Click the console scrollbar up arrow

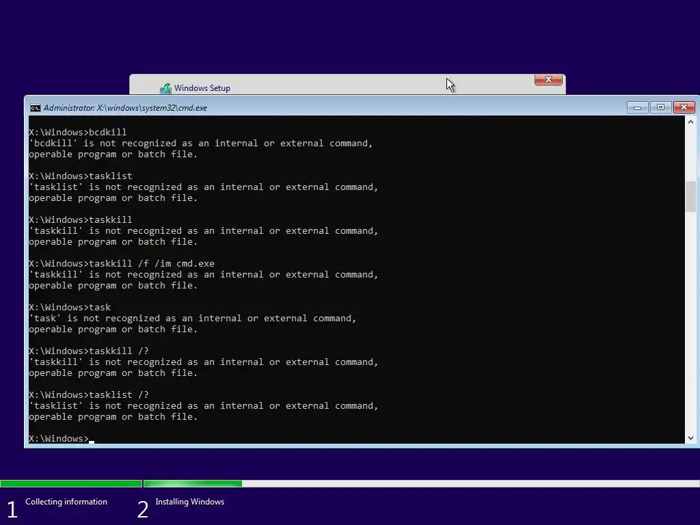click(x=690, y=122)
